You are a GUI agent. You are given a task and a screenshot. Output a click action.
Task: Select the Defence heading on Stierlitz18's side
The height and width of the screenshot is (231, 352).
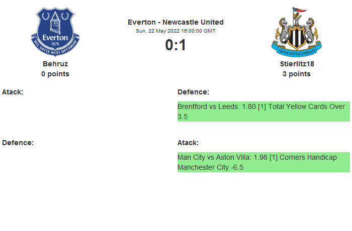coord(193,92)
